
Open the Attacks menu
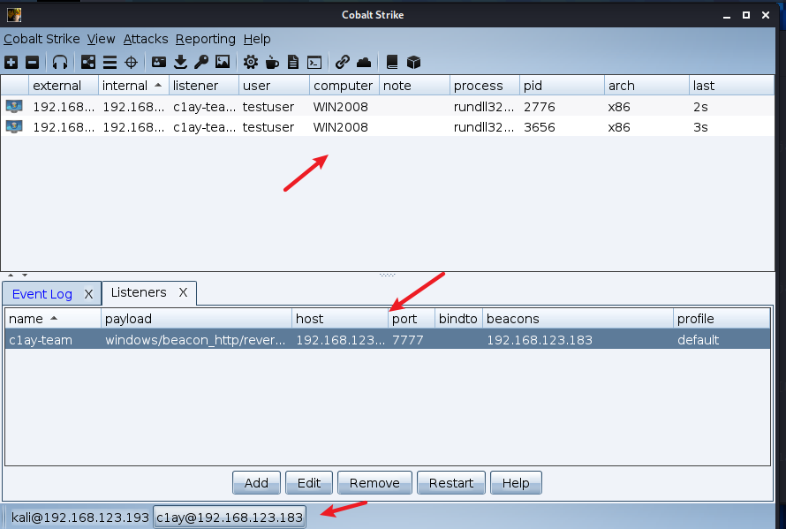click(x=146, y=39)
